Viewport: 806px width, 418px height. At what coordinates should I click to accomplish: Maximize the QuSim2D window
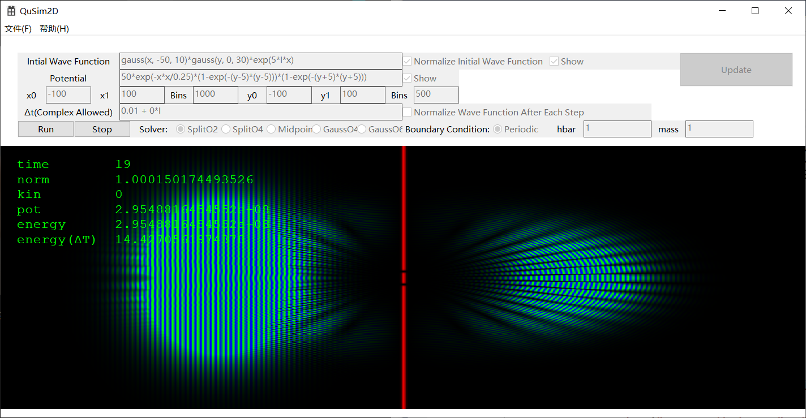coord(755,11)
